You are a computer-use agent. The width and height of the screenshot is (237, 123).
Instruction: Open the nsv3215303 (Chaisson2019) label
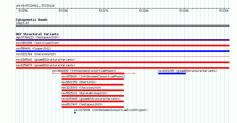pyautogui.click(x=81, y=88)
